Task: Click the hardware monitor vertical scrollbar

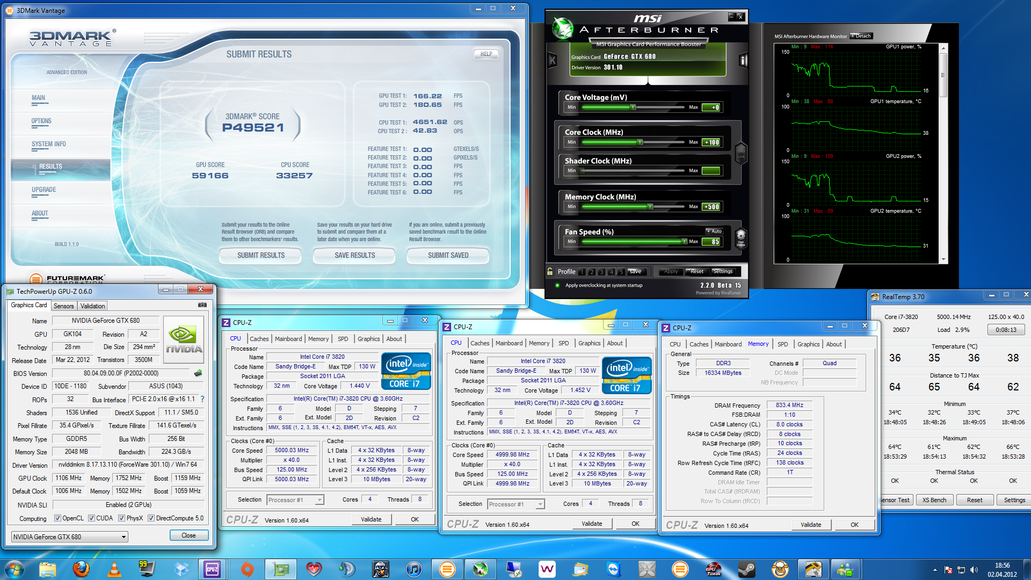Action: coord(943,153)
